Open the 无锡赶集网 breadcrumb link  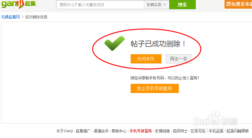click(10, 17)
